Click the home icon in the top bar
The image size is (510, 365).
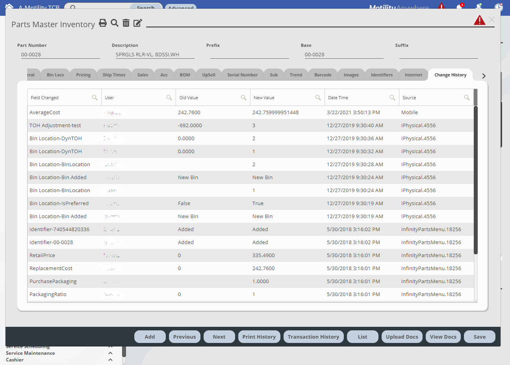tap(9, 6)
